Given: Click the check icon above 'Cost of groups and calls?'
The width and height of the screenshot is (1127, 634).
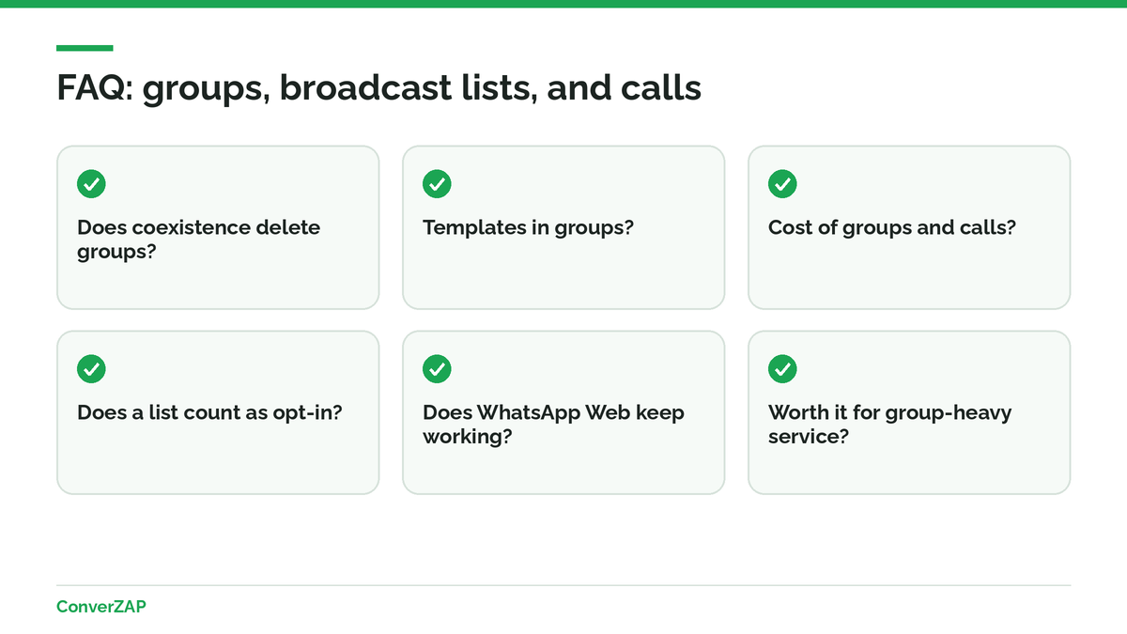Looking at the screenshot, I should pos(782,184).
